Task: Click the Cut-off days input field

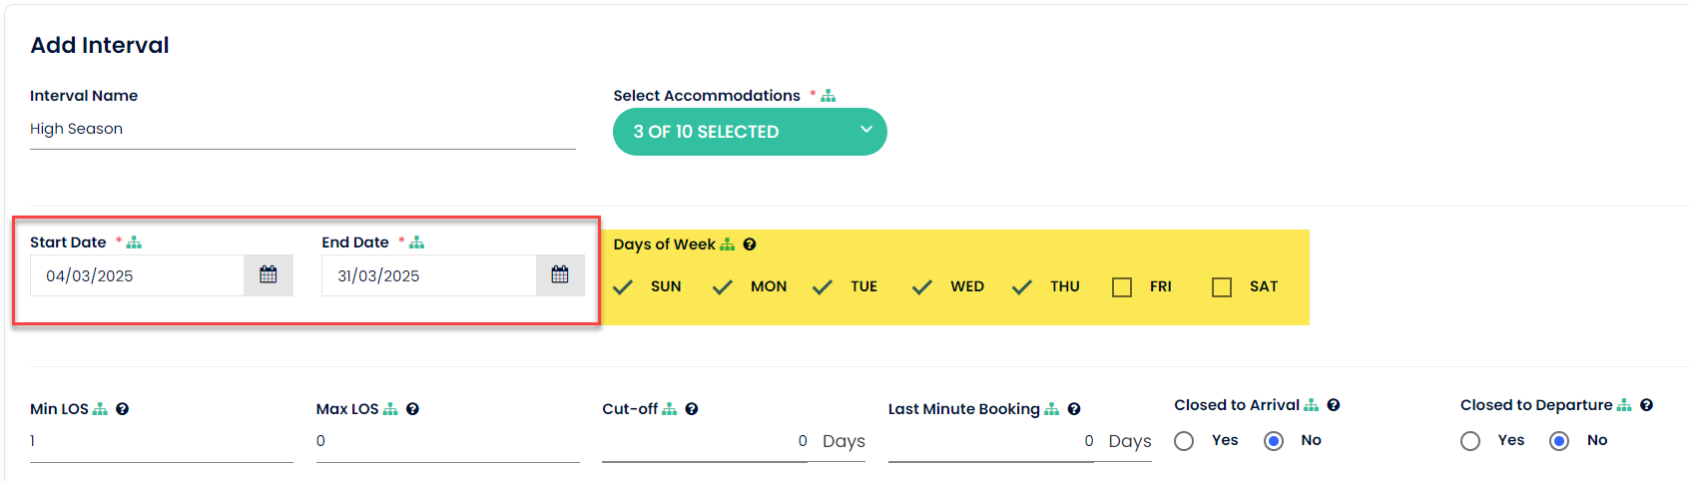Action: pyautogui.click(x=705, y=441)
